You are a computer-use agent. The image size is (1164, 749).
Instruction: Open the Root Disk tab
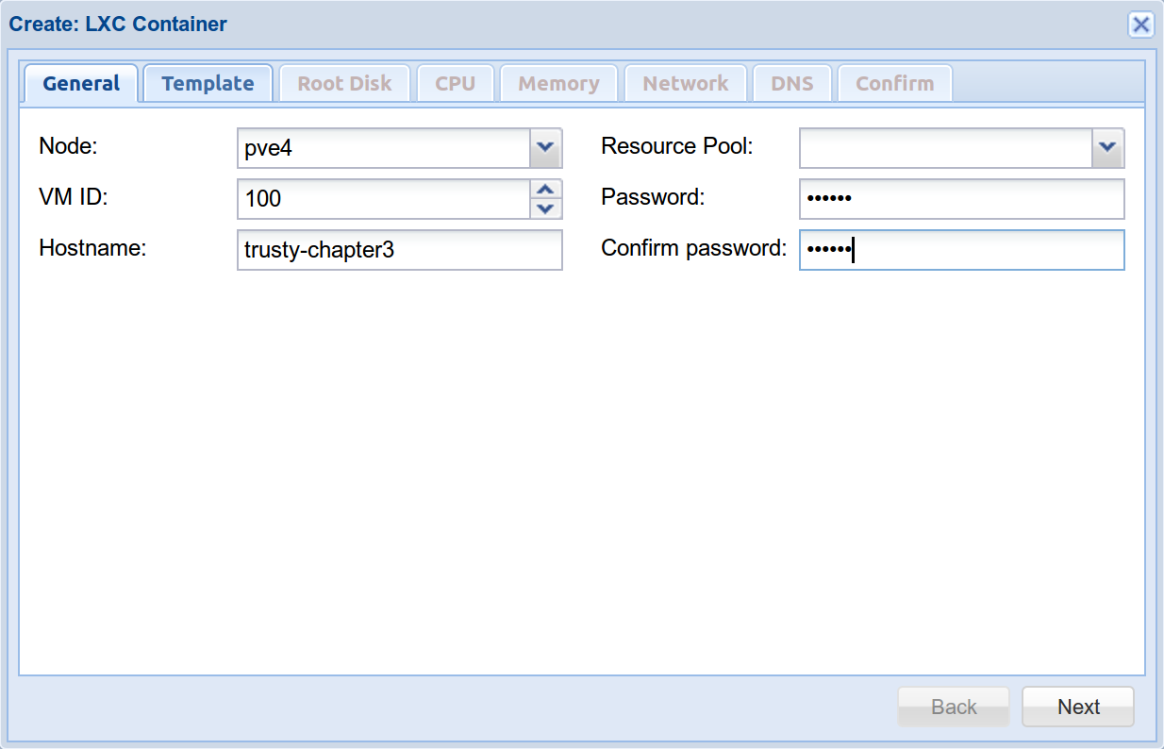tap(344, 83)
